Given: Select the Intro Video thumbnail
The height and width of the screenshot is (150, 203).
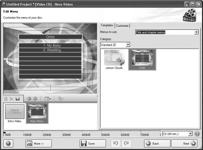Looking at the screenshot, I should pos(15,114).
